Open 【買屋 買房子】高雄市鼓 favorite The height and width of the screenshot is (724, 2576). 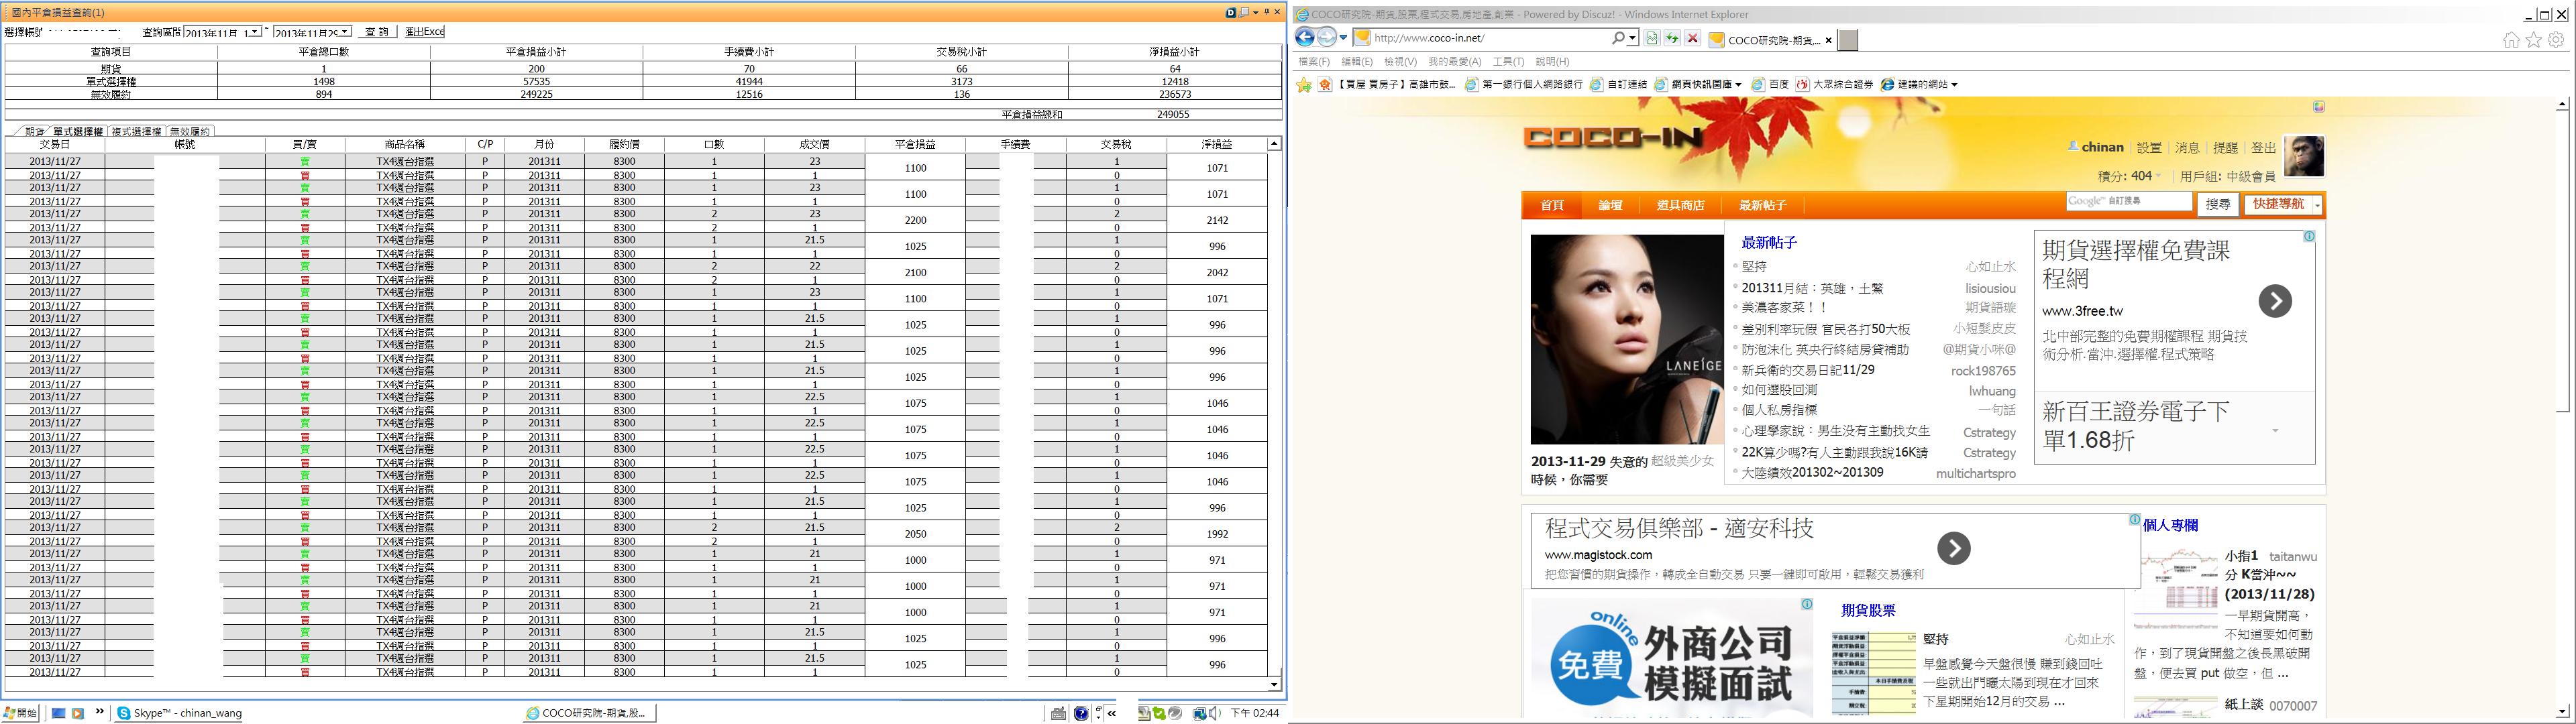coord(1387,85)
